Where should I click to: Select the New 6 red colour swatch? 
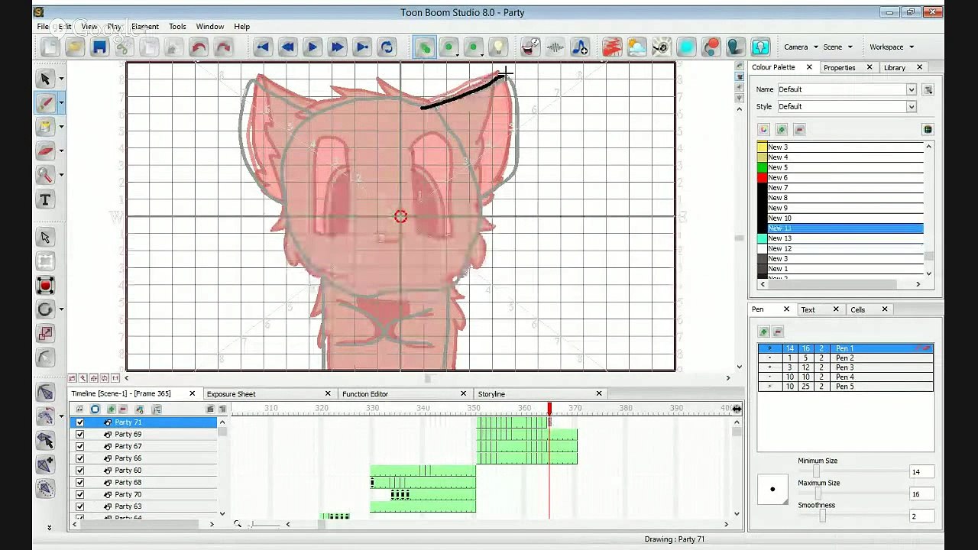click(762, 178)
